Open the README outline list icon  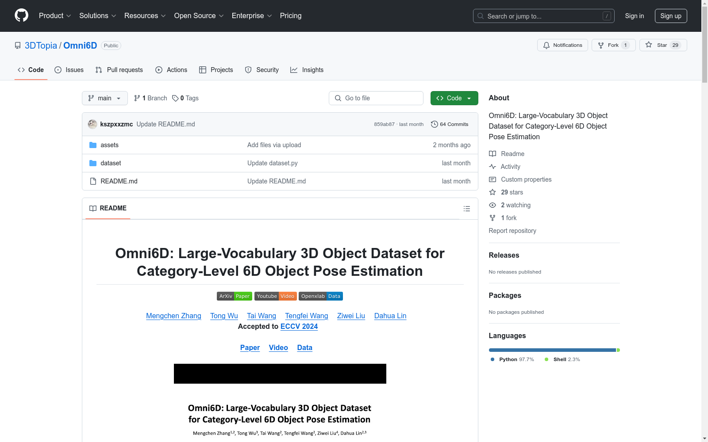466,209
